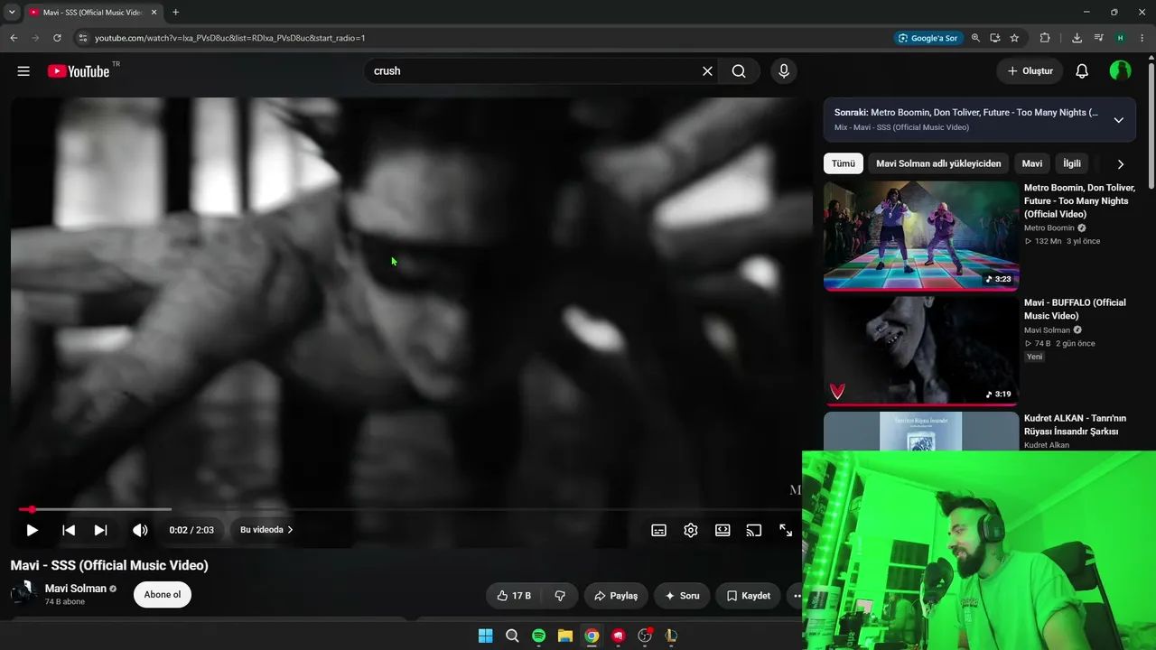Screen dimensions: 1156x650
Task: Click the search input containing 'crush'
Action: pyautogui.click(x=531, y=71)
